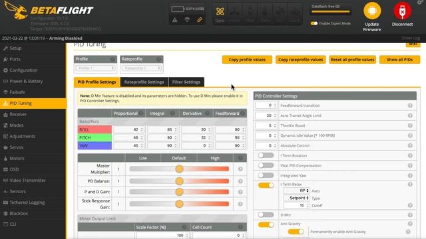Viewport: 426px width, 239px height.
Task: Open help for Throttle Boost
Action: point(410,125)
